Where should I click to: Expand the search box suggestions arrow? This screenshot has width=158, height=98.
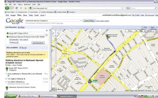click(81, 21)
